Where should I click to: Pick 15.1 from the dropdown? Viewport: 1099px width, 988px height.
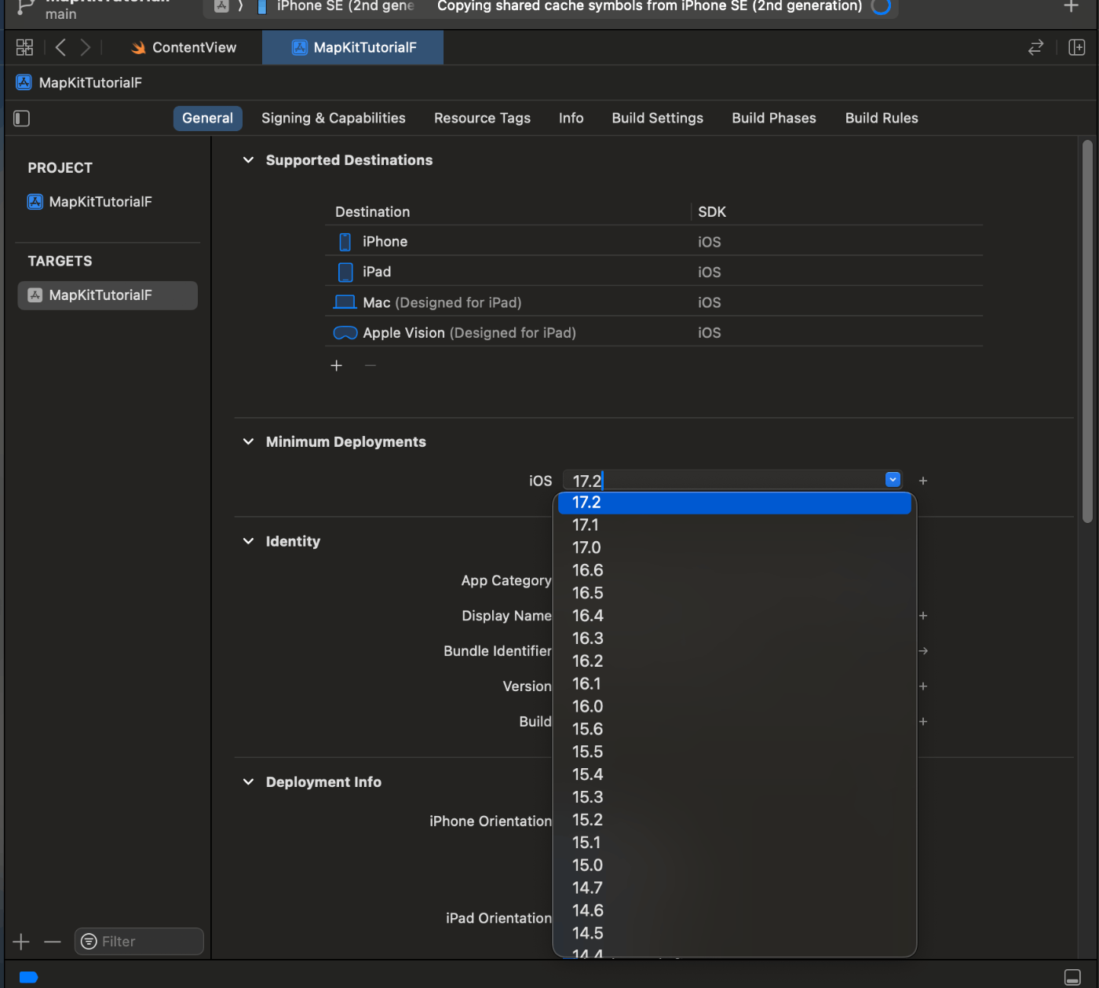pyautogui.click(x=735, y=843)
